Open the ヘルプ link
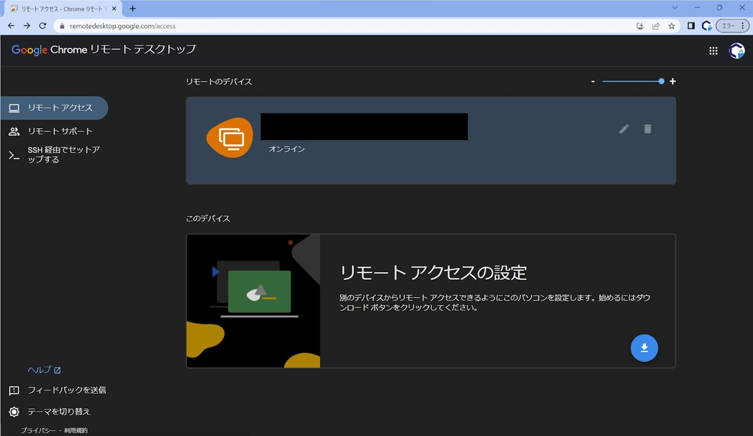This screenshot has width=753, height=436. pyautogui.click(x=44, y=370)
